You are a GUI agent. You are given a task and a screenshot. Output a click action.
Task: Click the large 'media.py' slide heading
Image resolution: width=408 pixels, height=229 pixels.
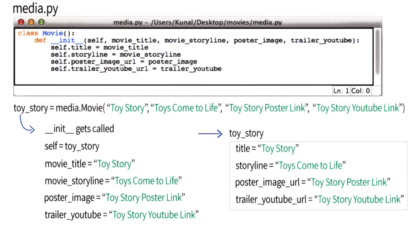coord(35,9)
